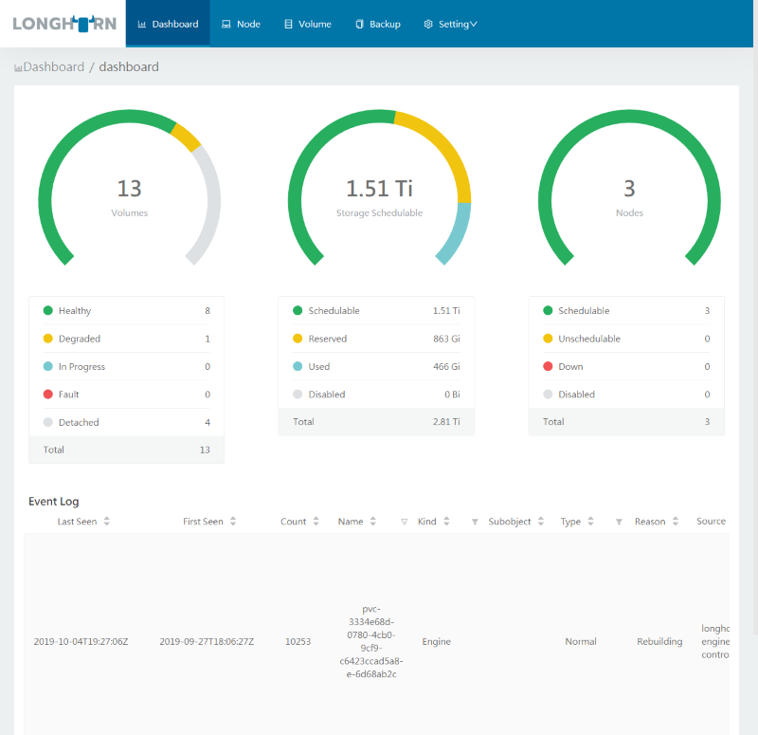Click the pvc-3334e68d volume name cell

[x=371, y=642]
